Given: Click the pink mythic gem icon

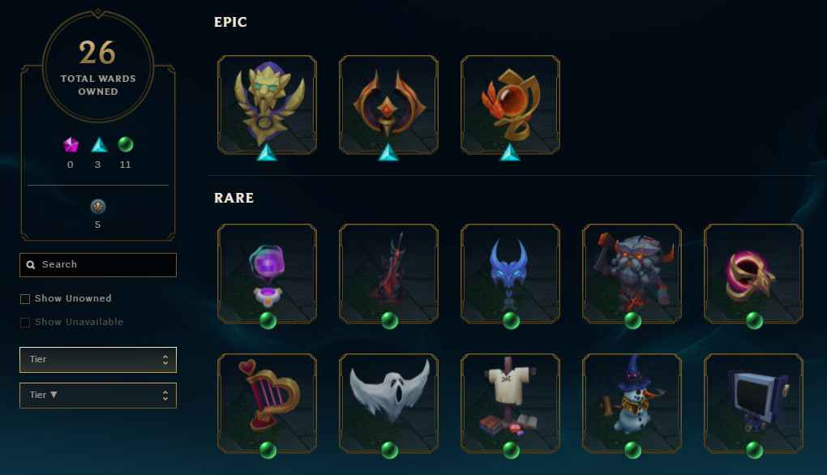Looking at the screenshot, I should point(71,144).
